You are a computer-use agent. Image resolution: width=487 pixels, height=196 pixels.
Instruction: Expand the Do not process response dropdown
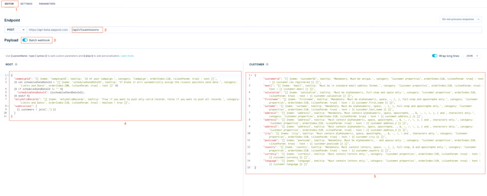[460, 19]
